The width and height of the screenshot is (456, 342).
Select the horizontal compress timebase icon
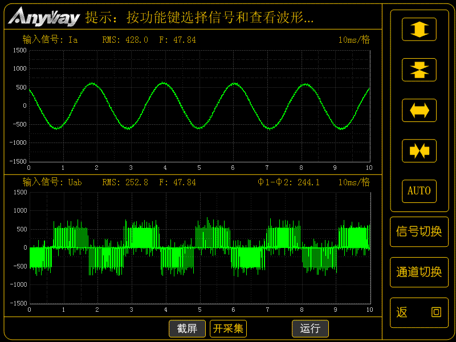point(419,150)
